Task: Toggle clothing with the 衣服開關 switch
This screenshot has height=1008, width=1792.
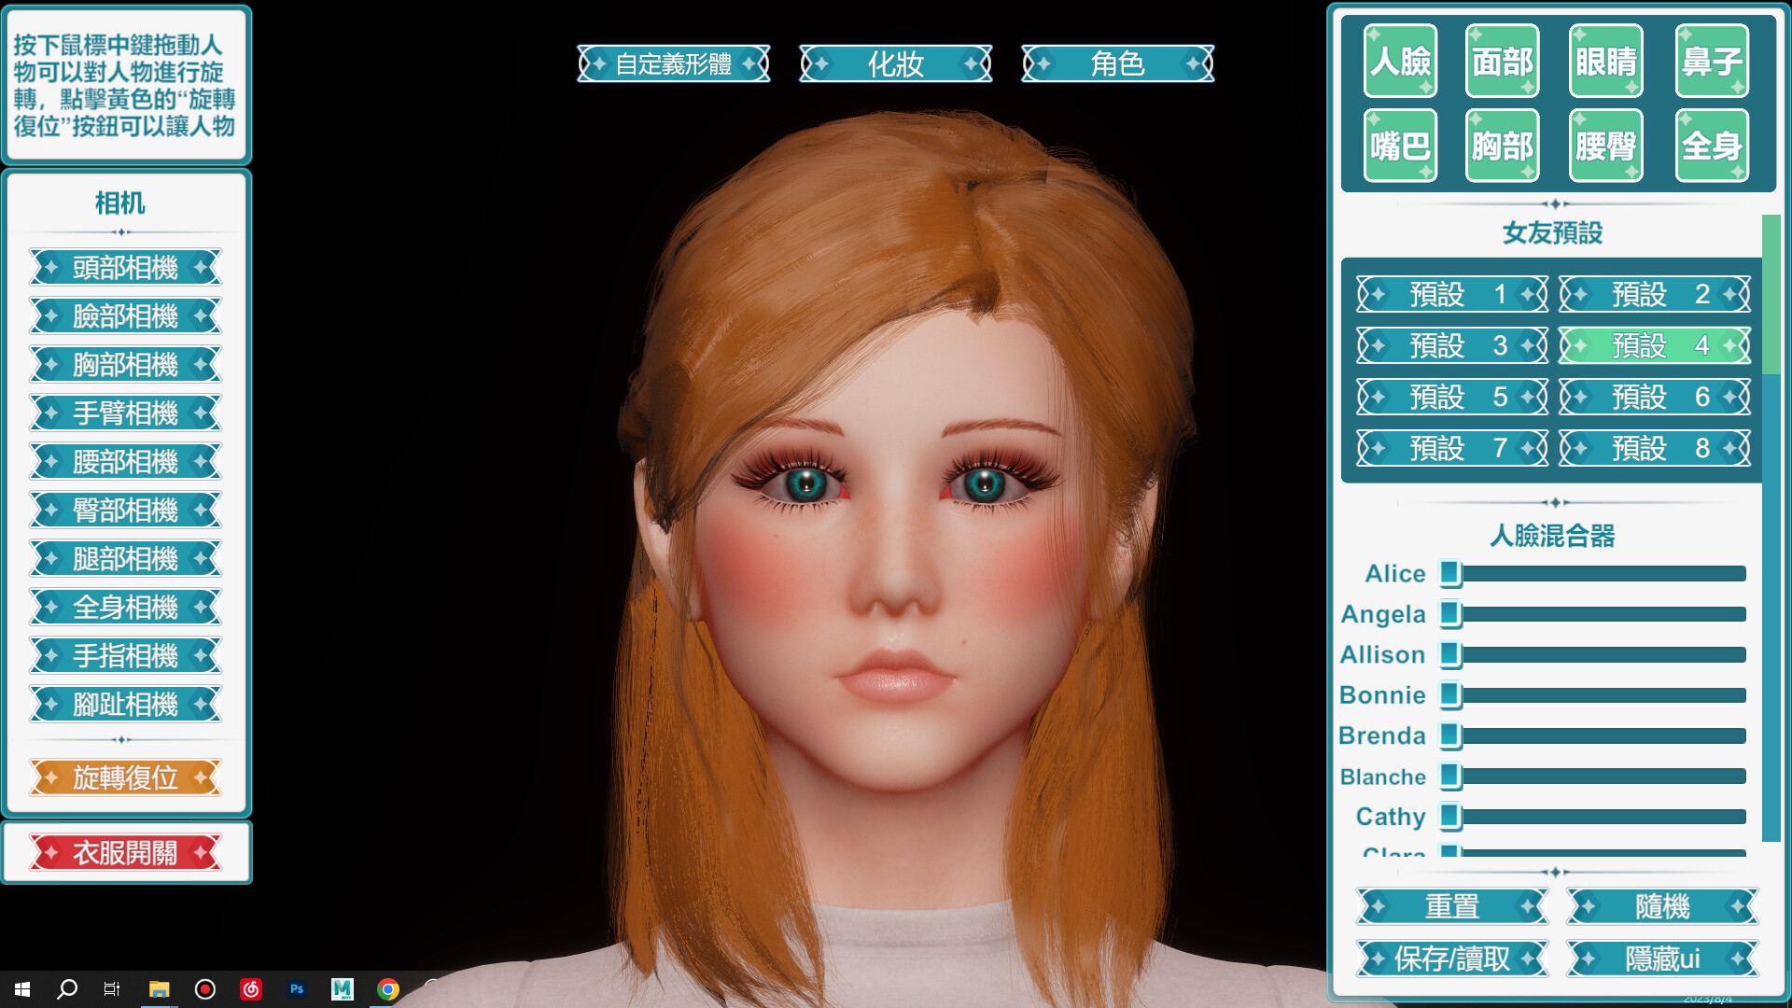Action: (126, 851)
